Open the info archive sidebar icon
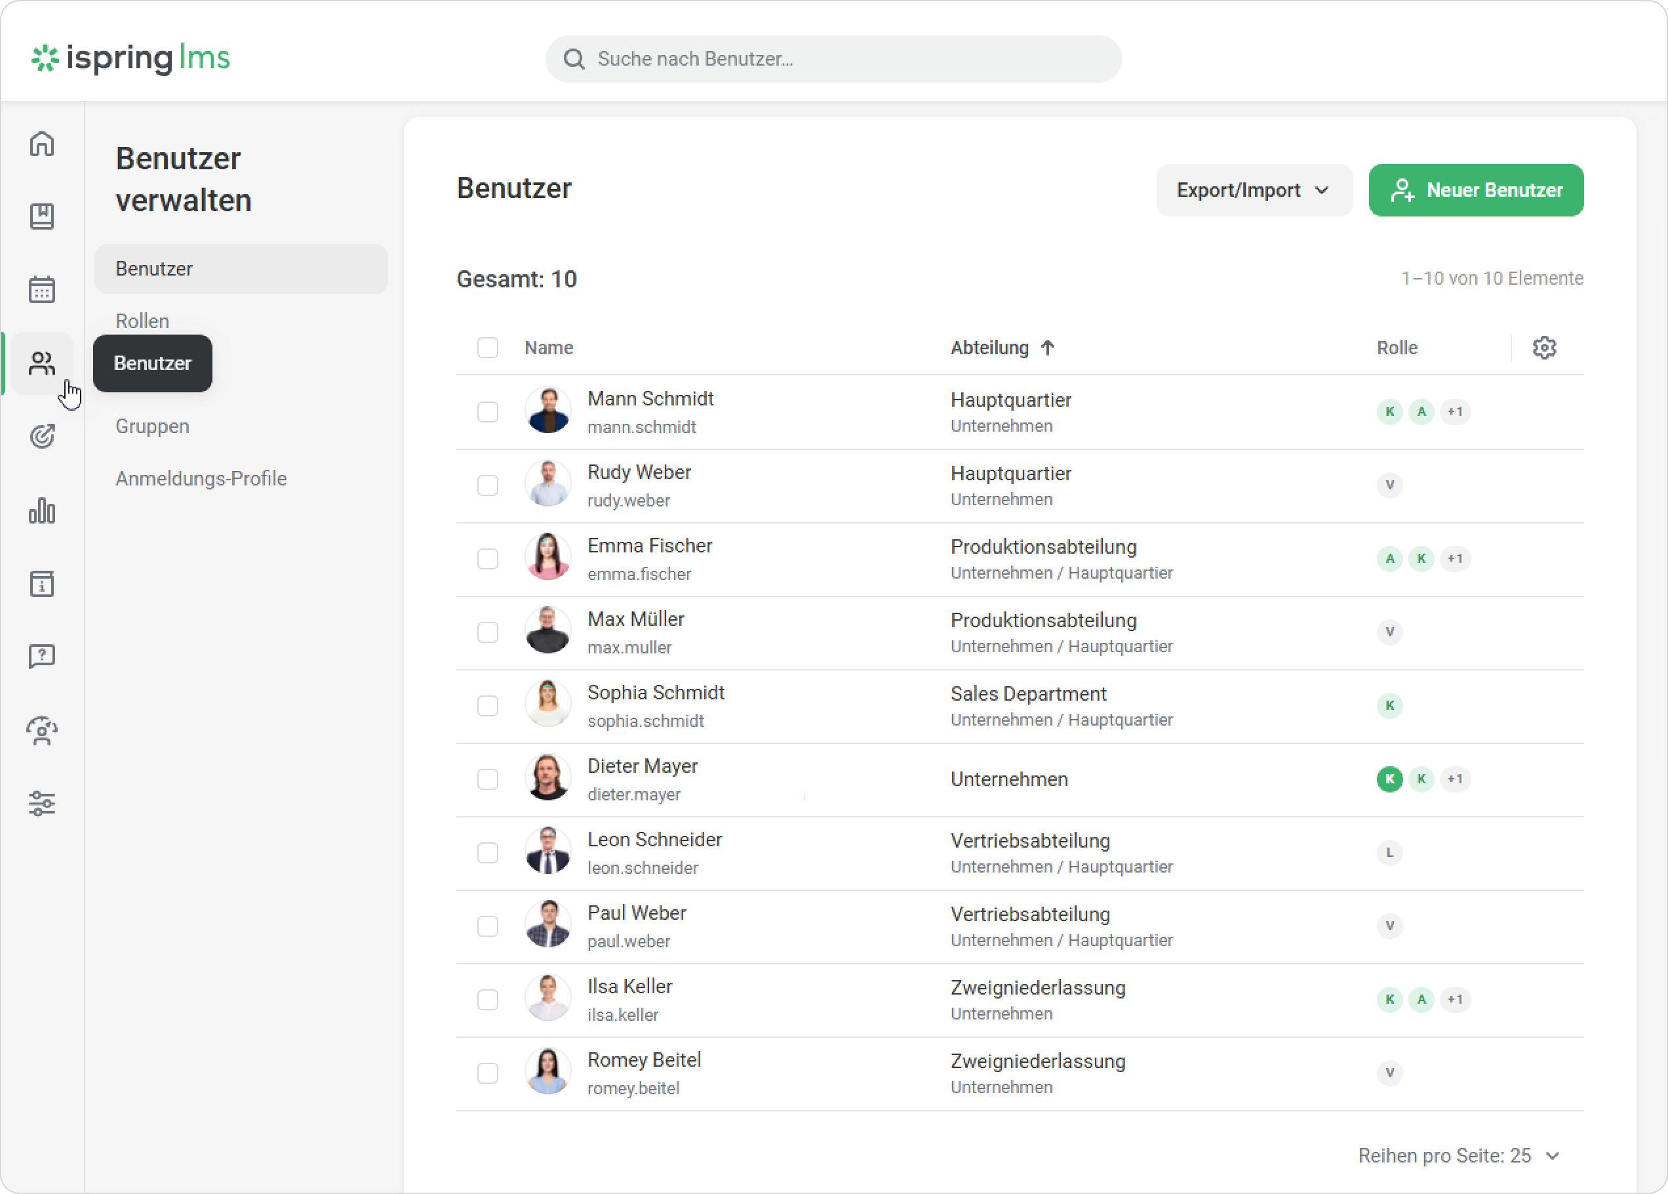1668x1194 pixels. [42, 584]
